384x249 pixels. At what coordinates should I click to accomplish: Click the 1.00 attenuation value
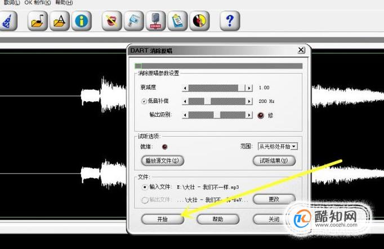(264, 88)
